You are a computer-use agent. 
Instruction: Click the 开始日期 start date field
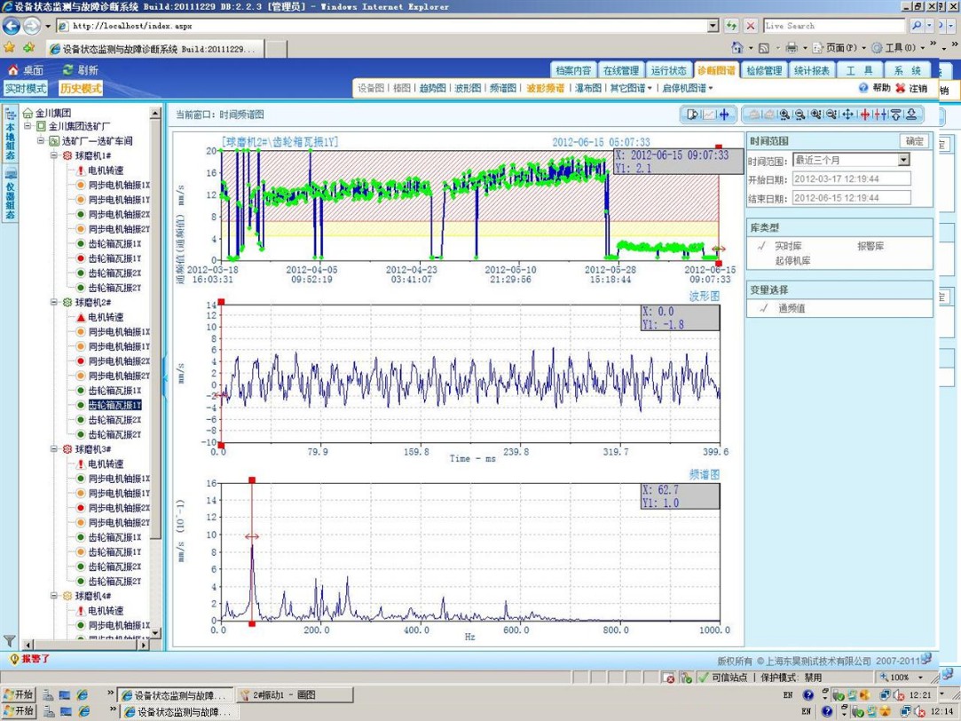(851, 179)
